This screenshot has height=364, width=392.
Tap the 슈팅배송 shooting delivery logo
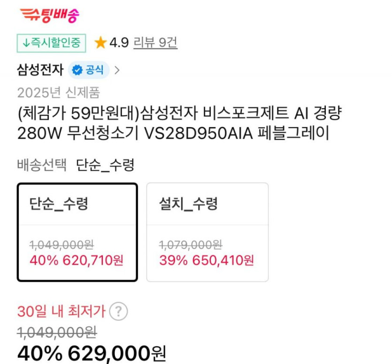coord(50,16)
